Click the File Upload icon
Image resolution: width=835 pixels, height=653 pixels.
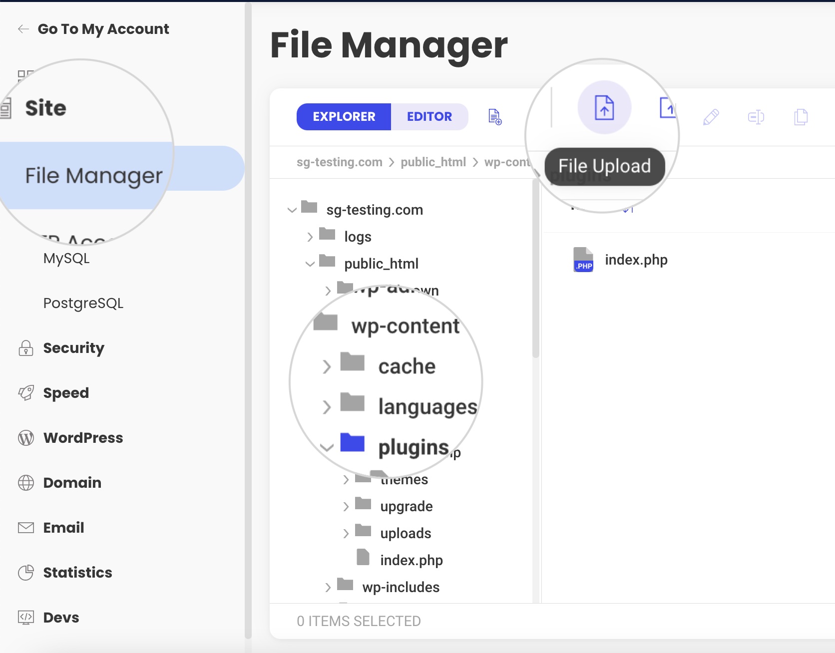click(x=604, y=107)
